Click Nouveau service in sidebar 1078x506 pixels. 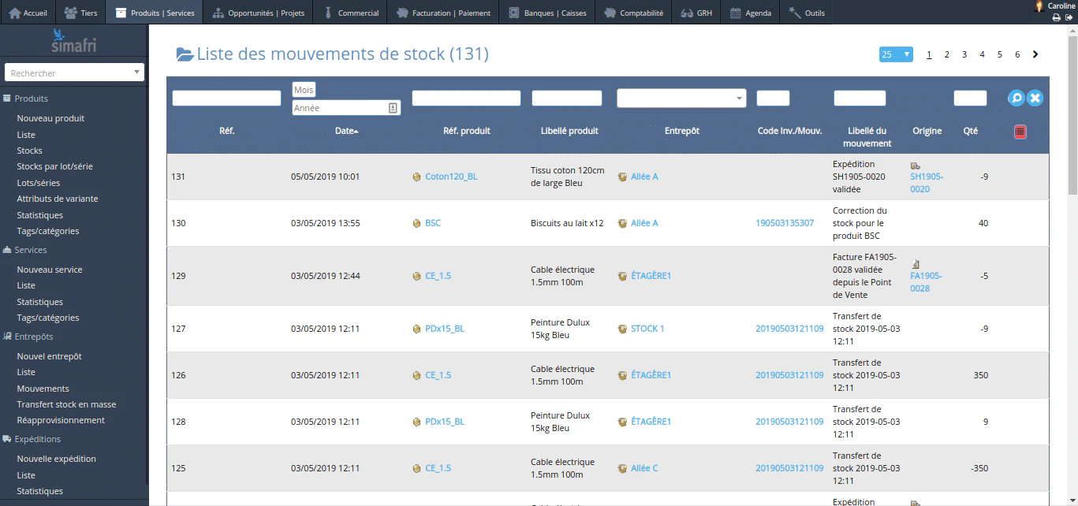[50, 270]
